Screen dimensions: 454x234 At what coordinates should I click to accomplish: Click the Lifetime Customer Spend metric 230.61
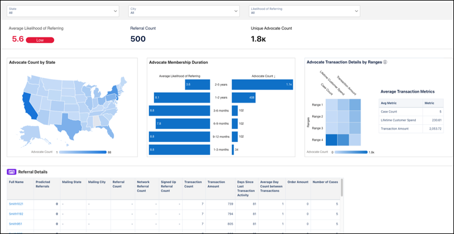coord(436,120)
